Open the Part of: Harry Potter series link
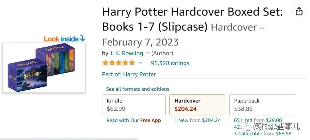This screenshot has height=140, width=310. point(129,74)
